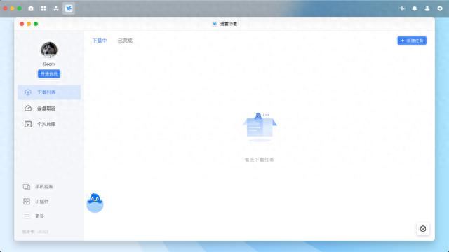Select the download list icon in sidebar
Viewport: 449px width, 252px height.
point(28,92)
